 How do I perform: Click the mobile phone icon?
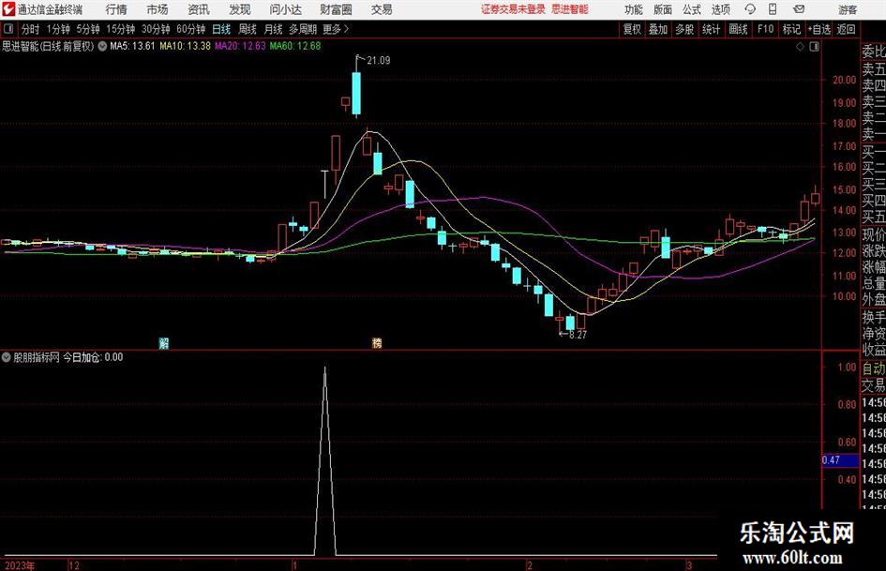(773, 9)
